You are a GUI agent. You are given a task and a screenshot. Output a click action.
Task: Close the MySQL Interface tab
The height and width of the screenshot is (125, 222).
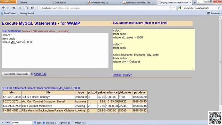190,2
